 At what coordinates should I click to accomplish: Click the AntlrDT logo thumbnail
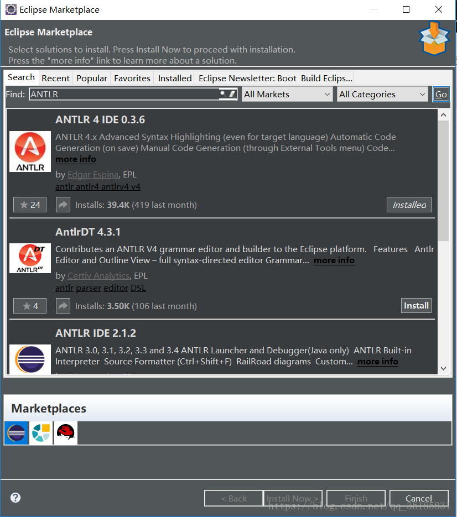pyautogui.click(x=30, y=258)
